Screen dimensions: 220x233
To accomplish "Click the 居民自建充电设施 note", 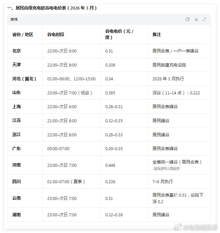I will [169, 65].
